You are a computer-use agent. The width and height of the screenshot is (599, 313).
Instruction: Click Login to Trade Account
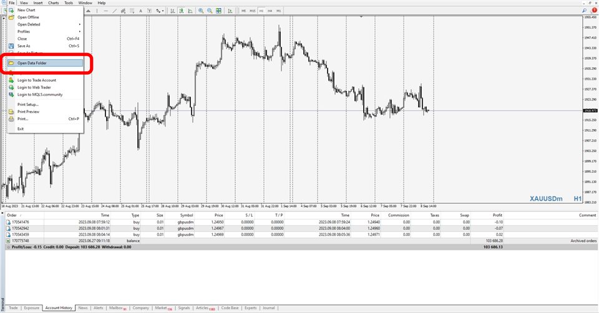click(36, 80)
